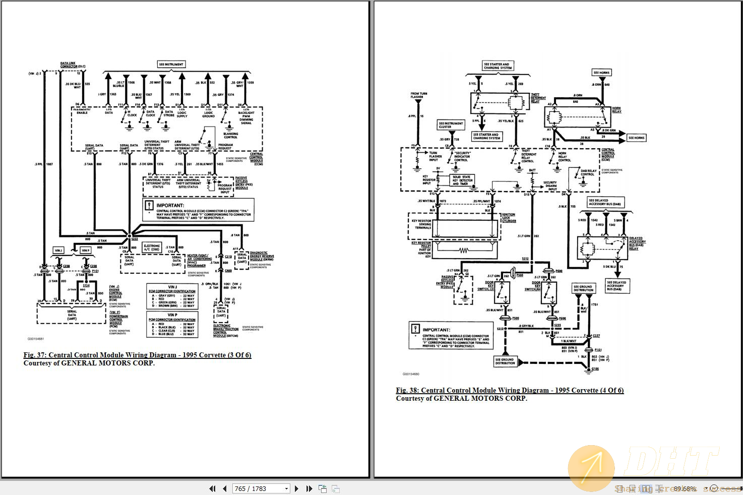Viewport: 743px width, 495px height.
Task: Click the VIN J ECM connector identification table
Action: coord(172,296)
